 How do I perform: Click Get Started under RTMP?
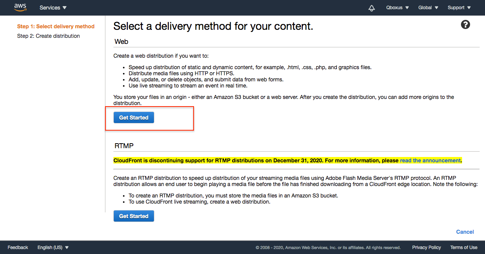point(134,216)
